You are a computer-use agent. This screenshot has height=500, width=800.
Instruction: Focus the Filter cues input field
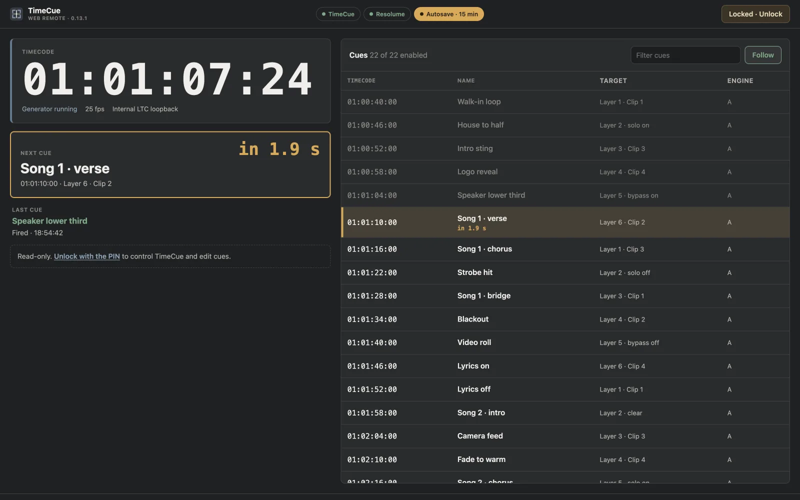pyautogui.click(x=685, y=55)
